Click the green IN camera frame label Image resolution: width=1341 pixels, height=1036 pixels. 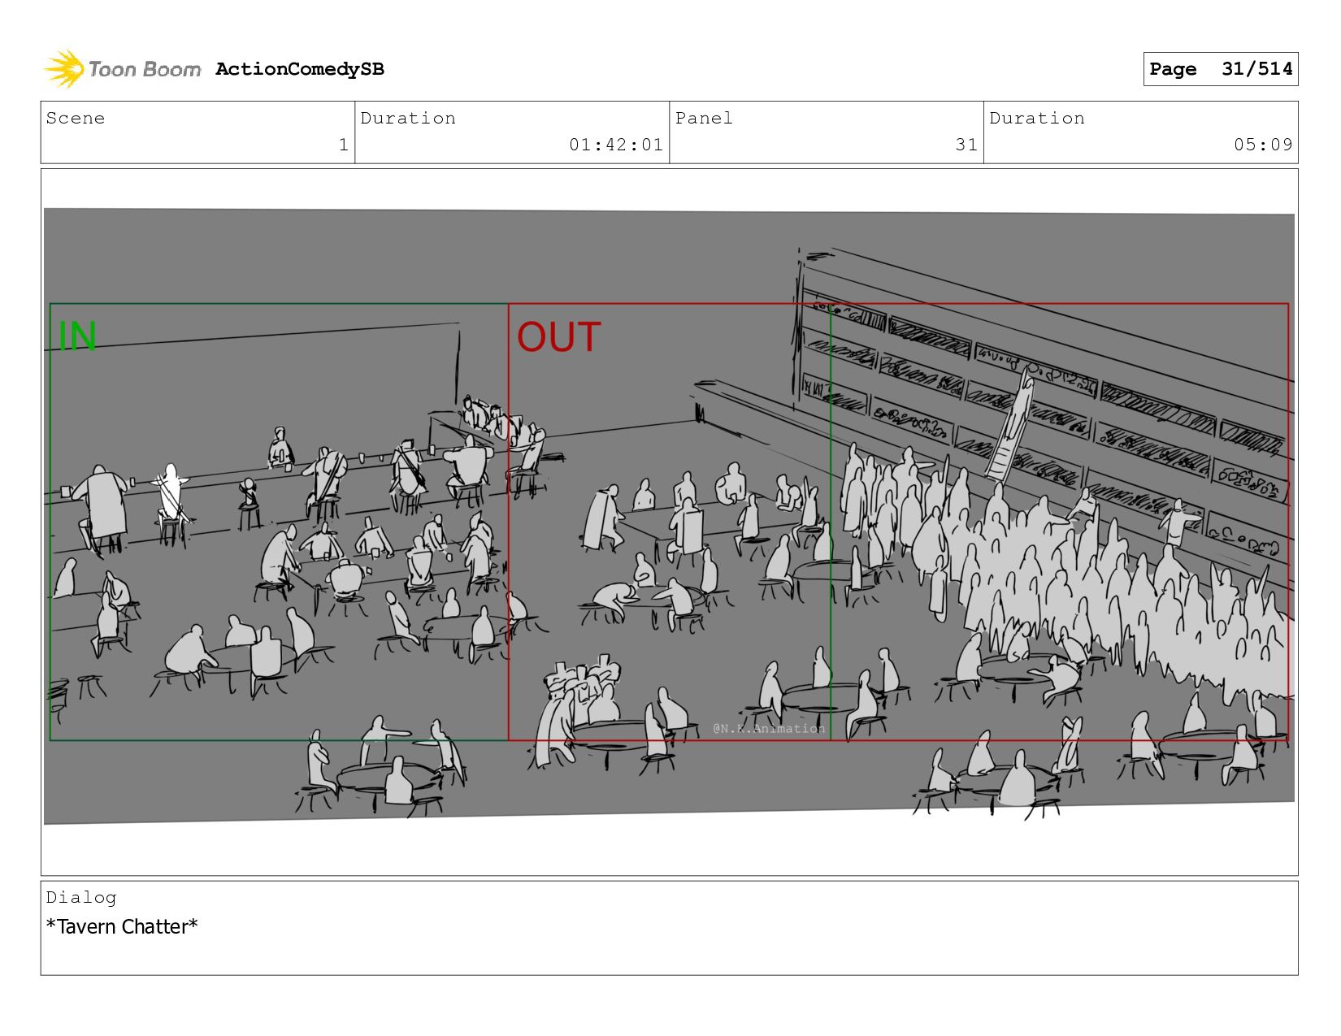click(77, 336)
